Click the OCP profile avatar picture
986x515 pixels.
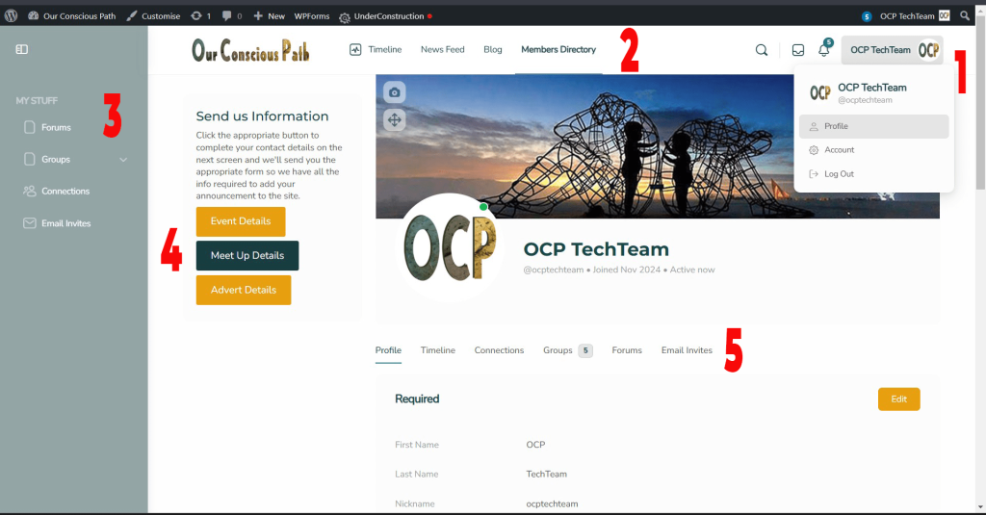pos(450,248)
